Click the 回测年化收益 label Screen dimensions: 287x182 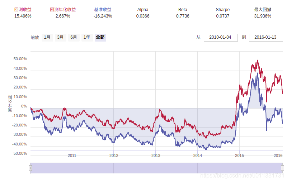tap(63, 10)
